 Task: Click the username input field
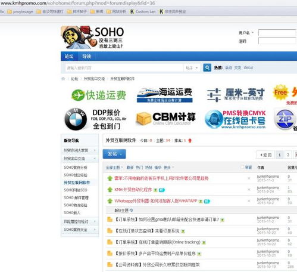[277, 33]
